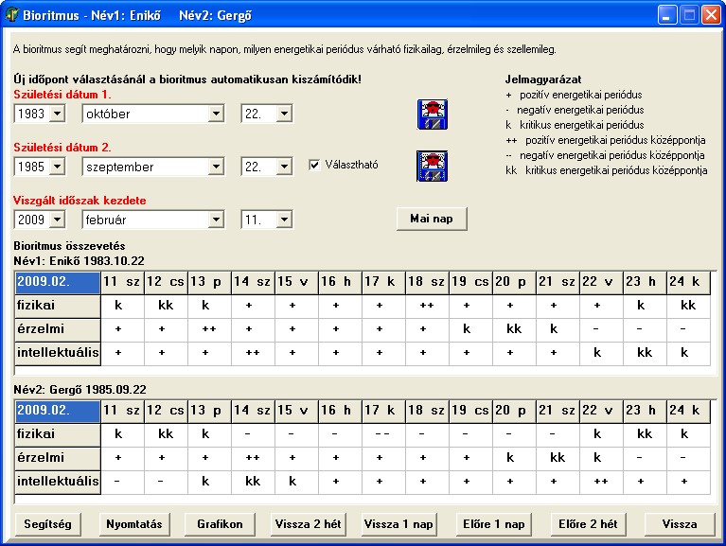Click the Vissza 1 nap button
The height and width of the screenshot is (546, 726).
pos(398,524)
